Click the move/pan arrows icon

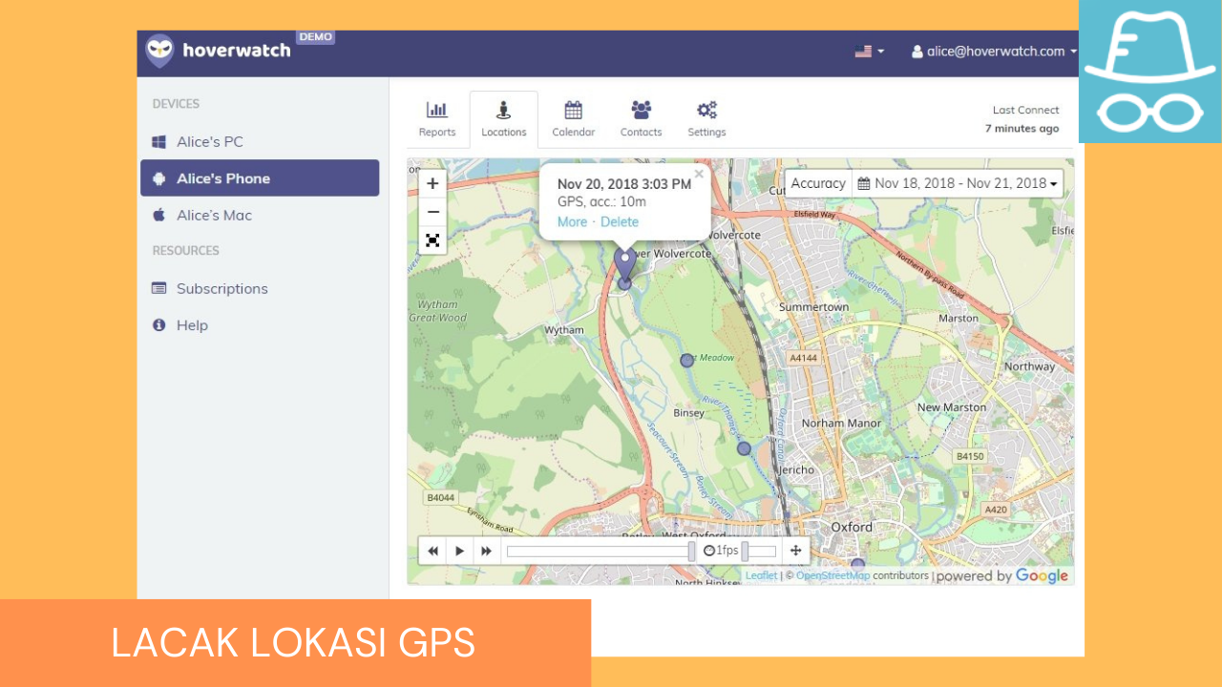click(x=795, y=551)
